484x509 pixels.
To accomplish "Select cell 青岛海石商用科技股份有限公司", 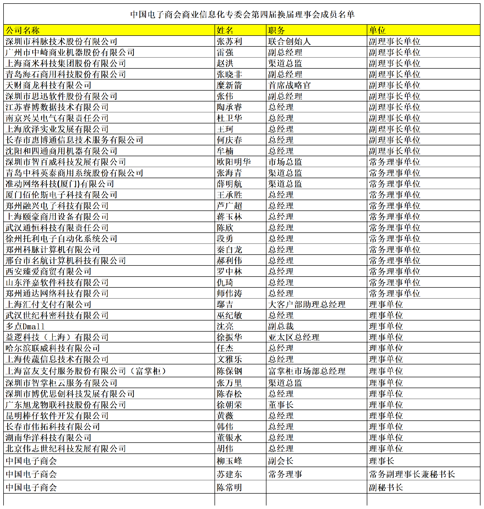I will pos(109,74).
